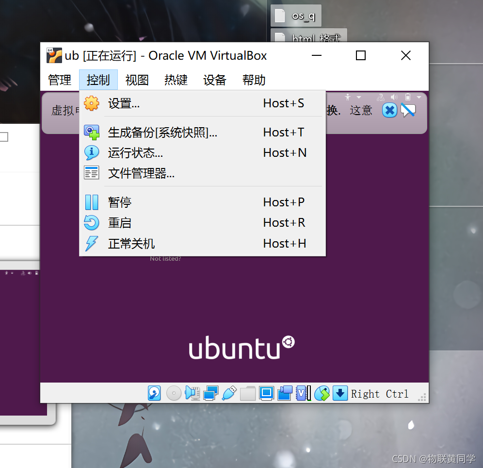Open the 视图 menu
Screen dimensions: 483x468
pyautogui.click(x=137, y=80)
